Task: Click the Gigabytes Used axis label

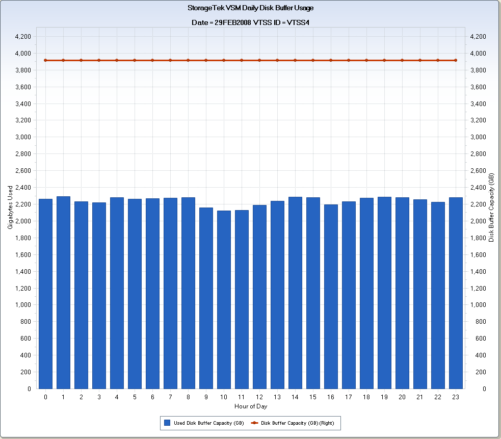Action: click(x=10, y=207)
